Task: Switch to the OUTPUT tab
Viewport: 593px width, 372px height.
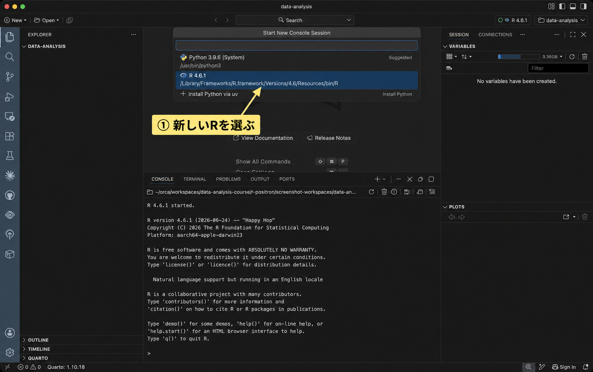Action: pos(260,179)
